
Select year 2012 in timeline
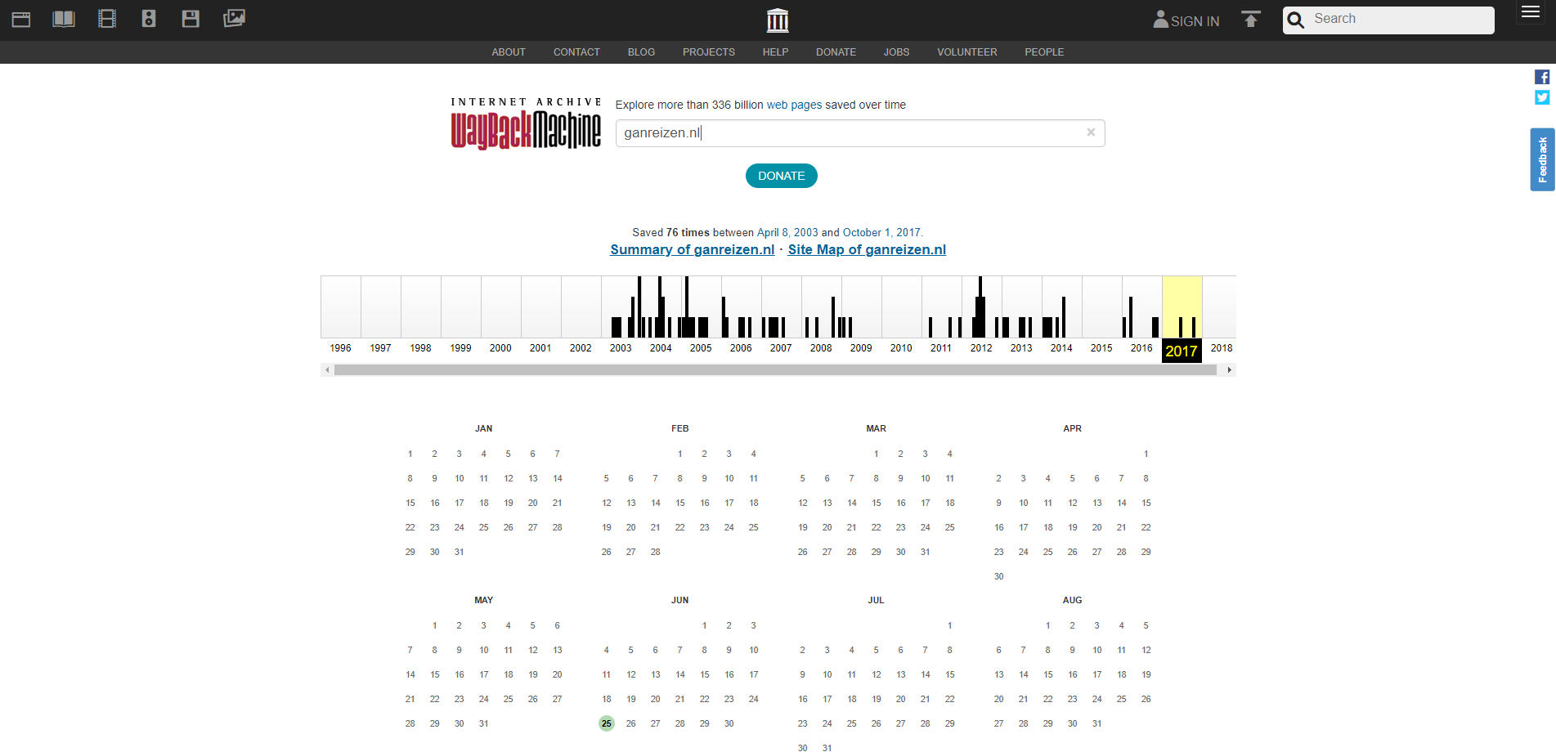(x=981, y=347)
